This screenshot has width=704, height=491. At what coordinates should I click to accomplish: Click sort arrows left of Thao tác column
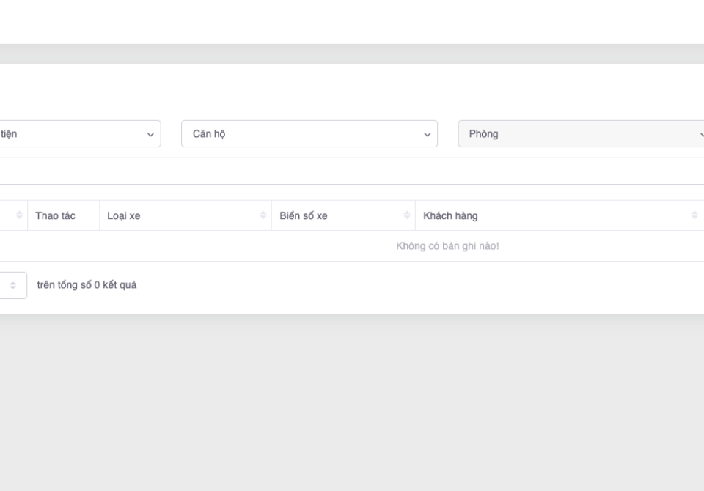tap(20, 216)
